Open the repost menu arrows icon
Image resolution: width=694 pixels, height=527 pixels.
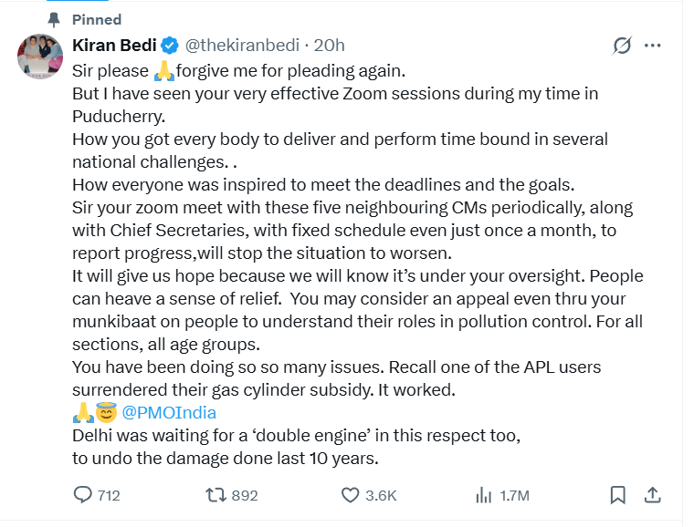216,495
